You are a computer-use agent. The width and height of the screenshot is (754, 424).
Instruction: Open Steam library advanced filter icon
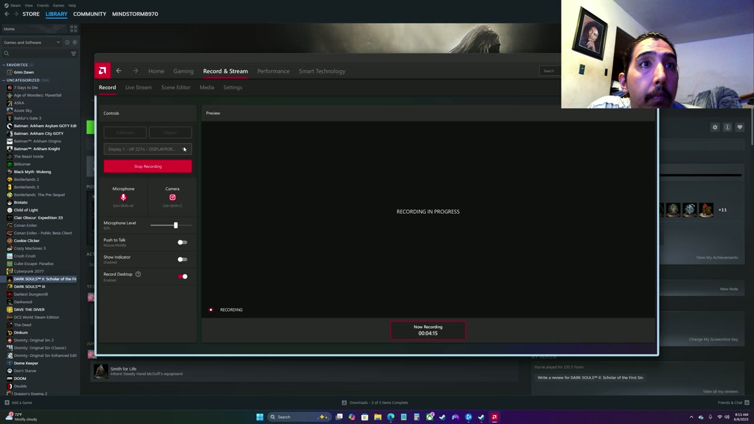[74, 54]
